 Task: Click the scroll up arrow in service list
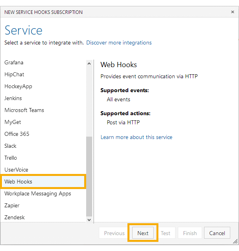coord(89,64)
